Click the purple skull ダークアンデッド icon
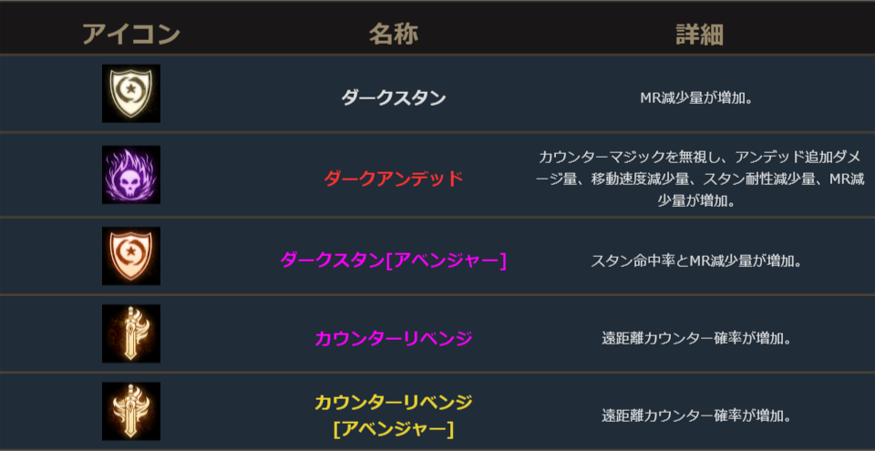This screenshot has width=875, height=451. pyautogui.click(x=130, y=175)
